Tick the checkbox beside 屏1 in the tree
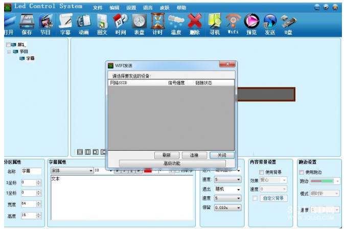This screenshot has width=345, height=231. pyautogui.click(x=8, y=45)
